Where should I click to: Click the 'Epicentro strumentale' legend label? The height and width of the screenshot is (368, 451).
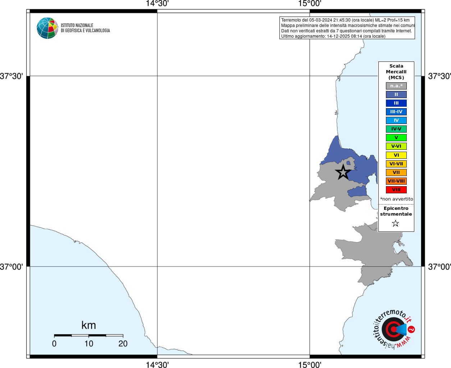(x=396, y=211)
